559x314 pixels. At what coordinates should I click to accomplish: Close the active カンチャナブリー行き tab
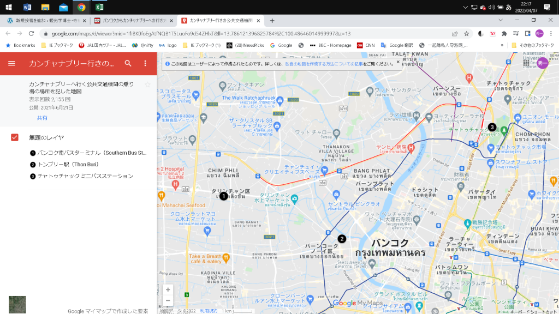tap(258, 21)
